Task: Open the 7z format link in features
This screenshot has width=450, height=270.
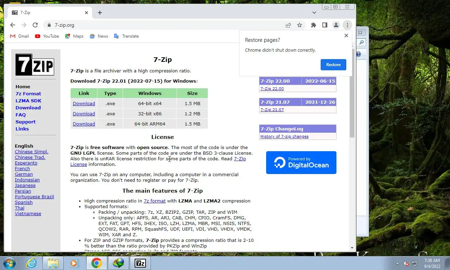Action: tap(155, 201)
